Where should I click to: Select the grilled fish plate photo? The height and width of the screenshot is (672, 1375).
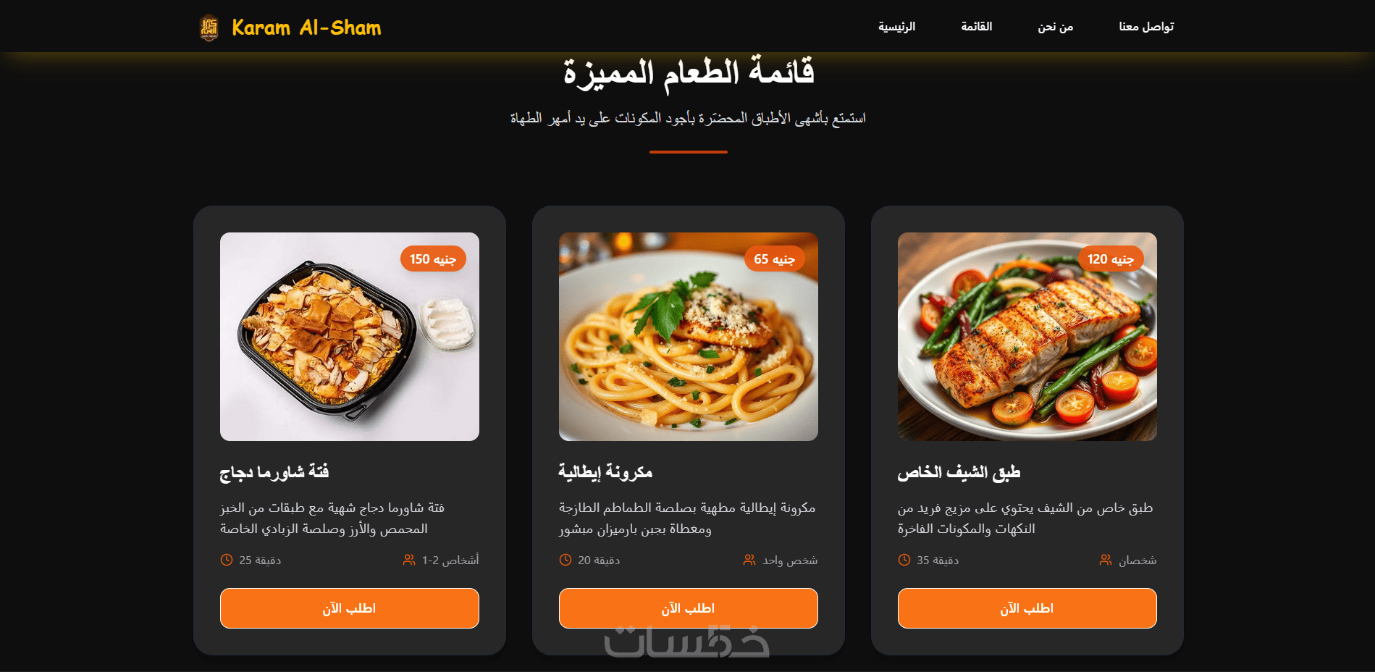click(1027, 337)
